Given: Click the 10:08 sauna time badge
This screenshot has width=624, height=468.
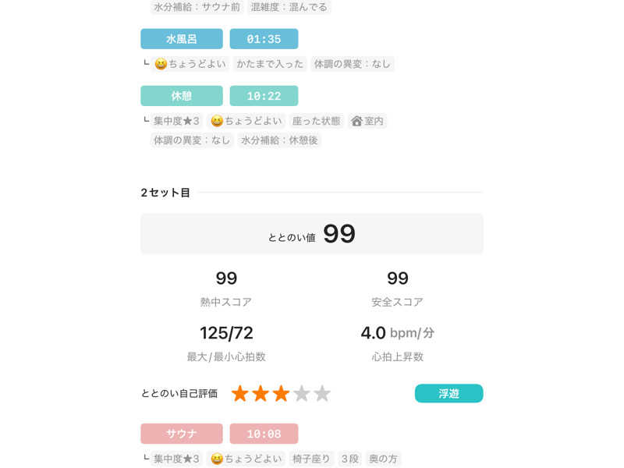Looking at the screenshot, I should 264,434.
